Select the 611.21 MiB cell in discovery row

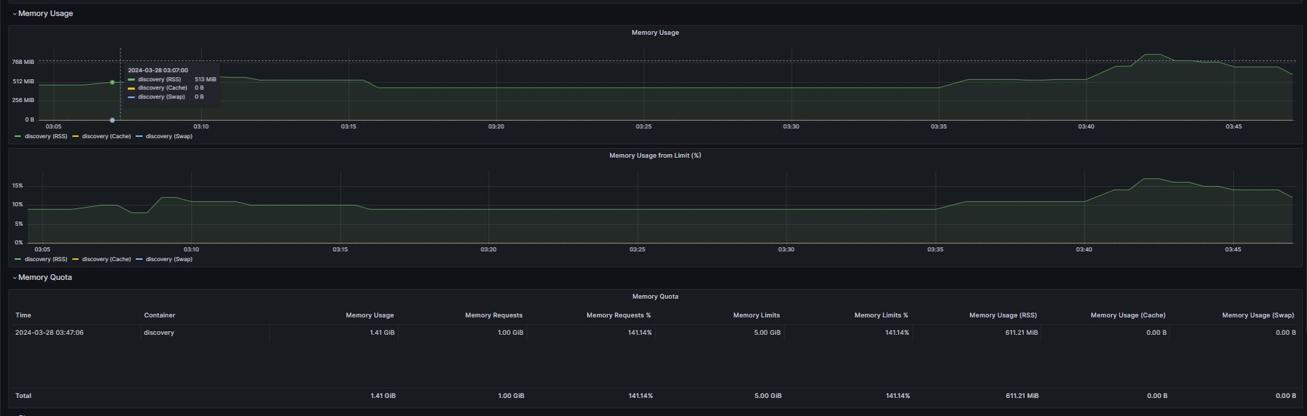(1022, 333)
